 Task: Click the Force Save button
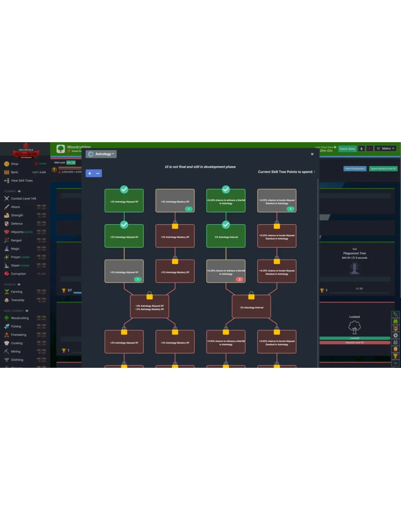pyautogui.click(x=347, y=149)
